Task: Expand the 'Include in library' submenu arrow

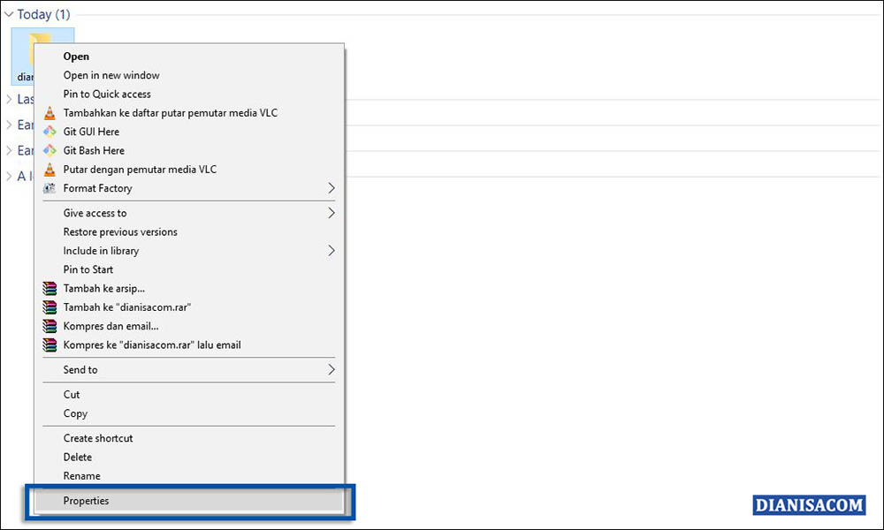Action: (x=332, y=250)
